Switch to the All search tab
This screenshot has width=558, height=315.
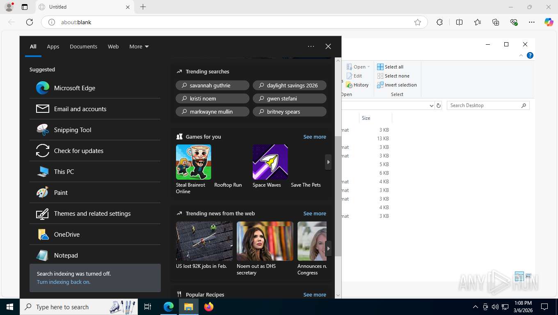(33, 46)
